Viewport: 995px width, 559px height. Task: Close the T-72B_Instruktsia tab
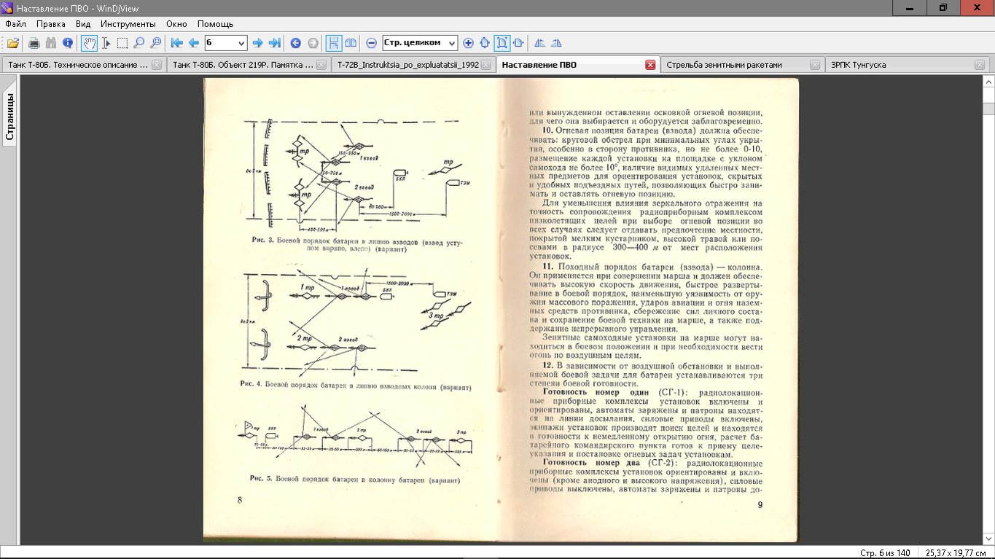pos(486,65)
